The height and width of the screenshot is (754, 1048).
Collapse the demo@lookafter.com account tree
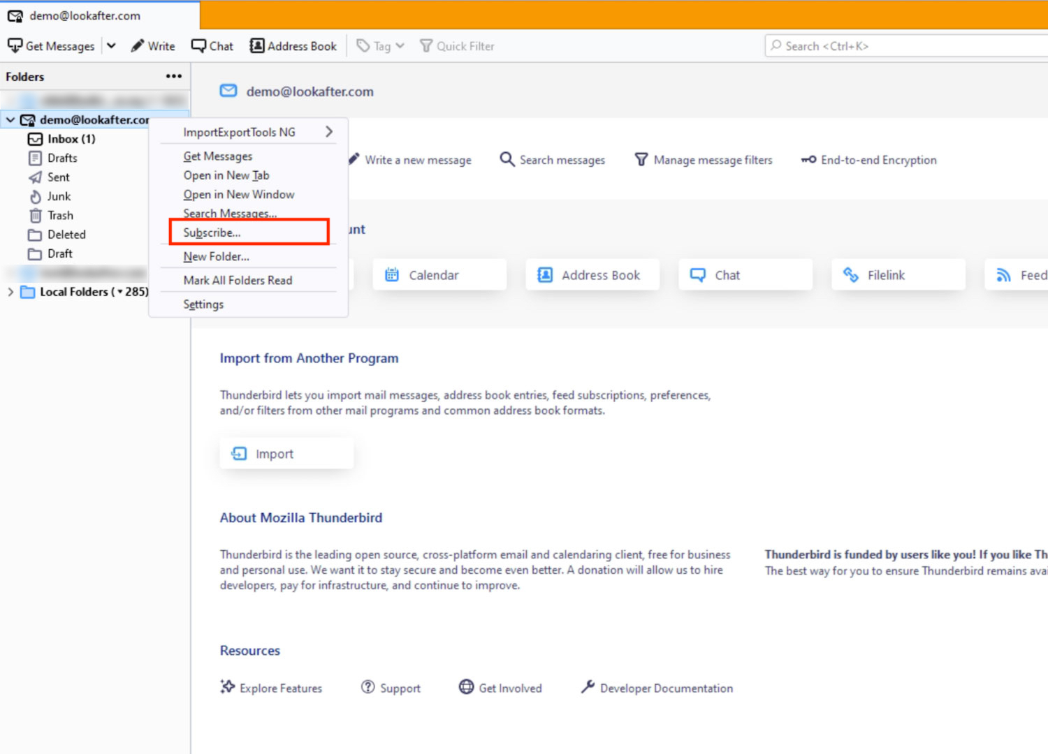(x=10, y=120)
